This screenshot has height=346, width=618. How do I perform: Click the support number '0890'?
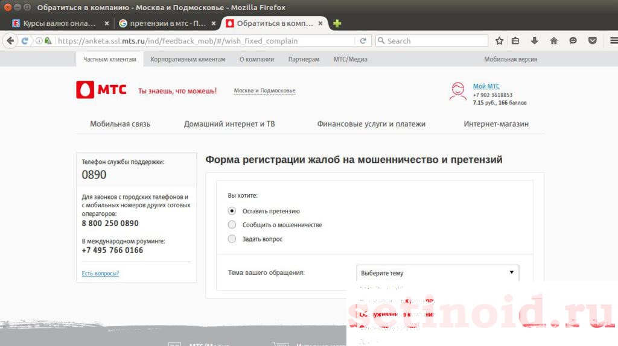click(94, 174)
